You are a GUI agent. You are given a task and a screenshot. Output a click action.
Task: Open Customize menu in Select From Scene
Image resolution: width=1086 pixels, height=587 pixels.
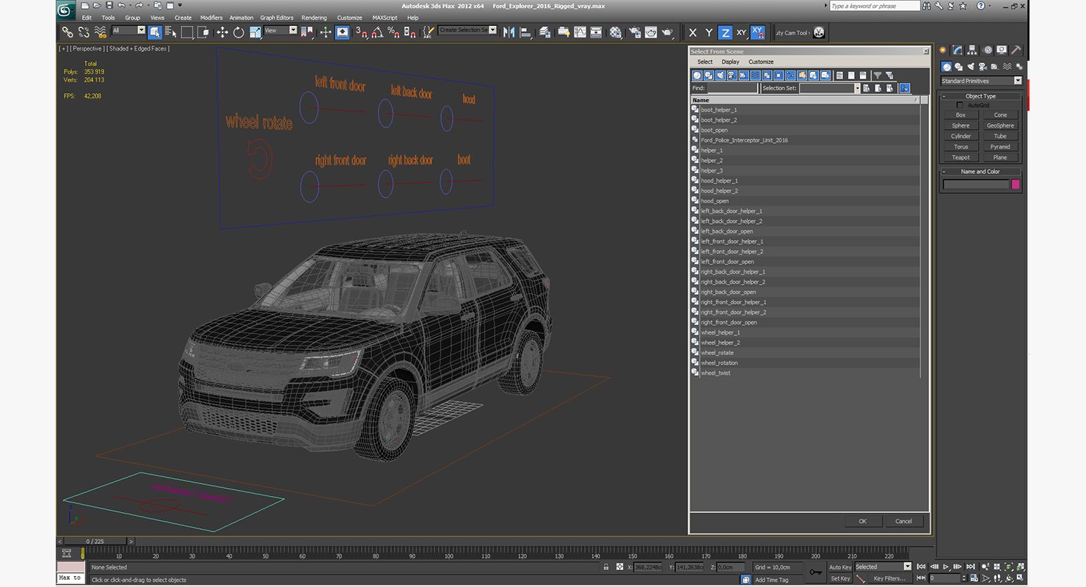(x=761, y=62)
